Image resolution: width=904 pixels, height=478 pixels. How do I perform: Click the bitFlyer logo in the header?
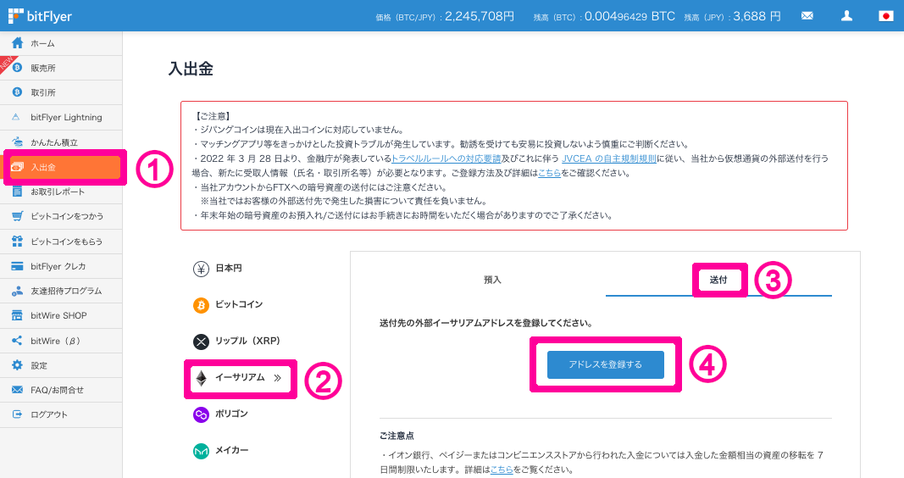click(x=40, y=16)
